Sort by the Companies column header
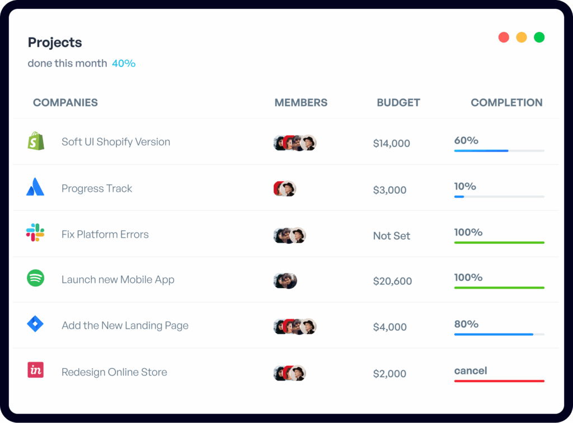Viewport: 573px width, 423px height. (x=65, y=102)
